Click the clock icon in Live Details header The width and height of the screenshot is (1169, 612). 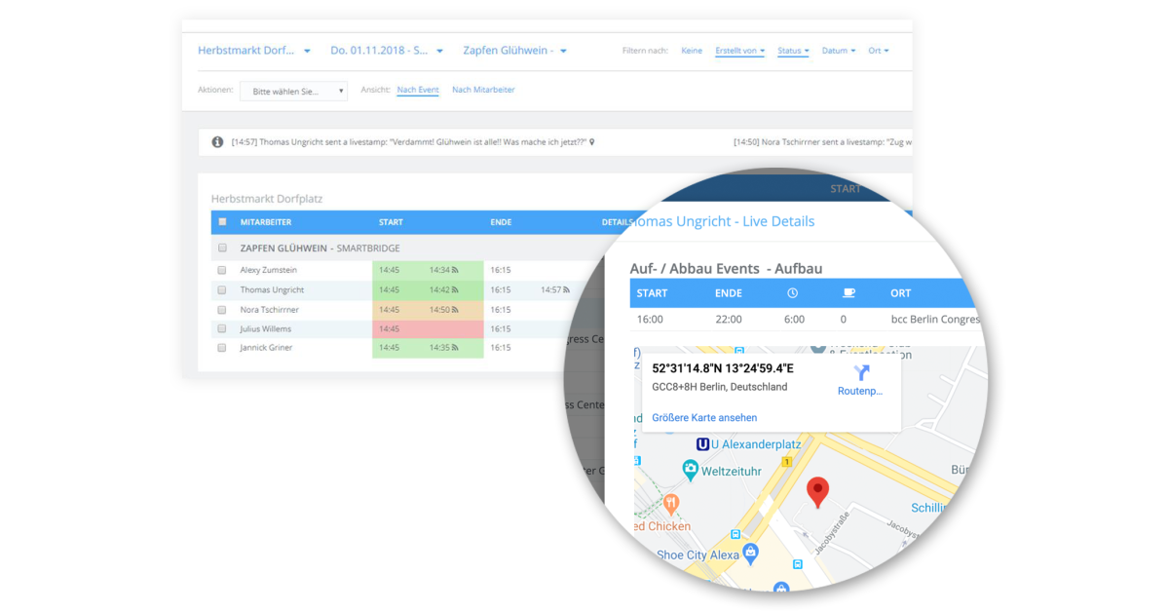coord(792,292)
